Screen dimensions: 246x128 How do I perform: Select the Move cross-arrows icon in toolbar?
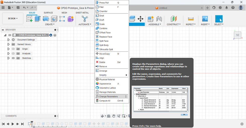click(140, 19)
